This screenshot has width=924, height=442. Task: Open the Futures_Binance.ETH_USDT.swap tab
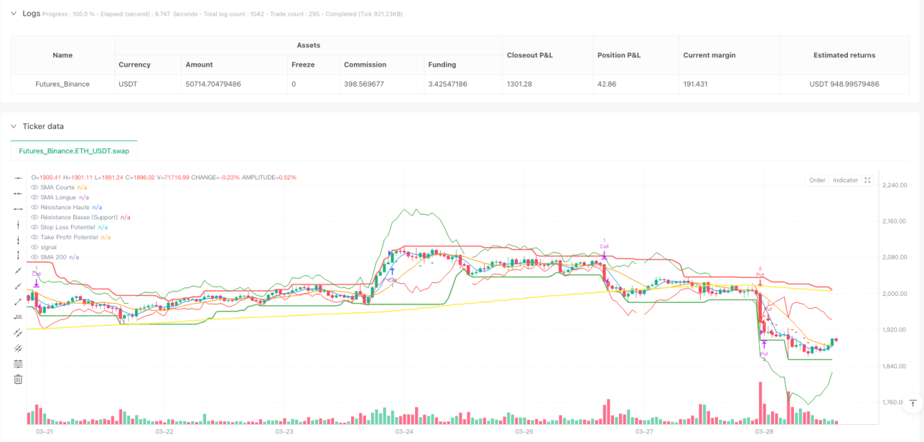(x=74, y=151)
